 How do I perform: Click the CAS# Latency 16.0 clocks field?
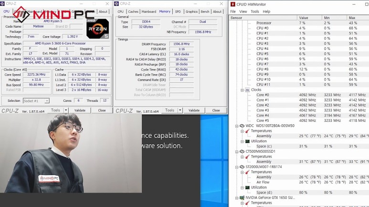click(x=181, y=54)
